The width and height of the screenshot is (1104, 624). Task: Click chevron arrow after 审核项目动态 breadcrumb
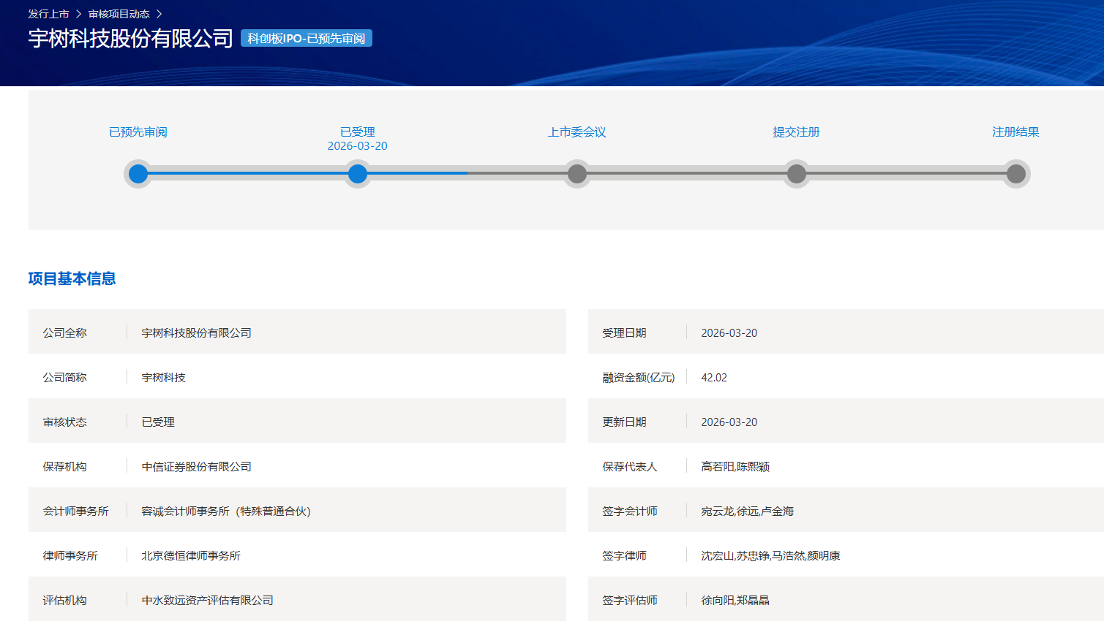tap(159, 14)
